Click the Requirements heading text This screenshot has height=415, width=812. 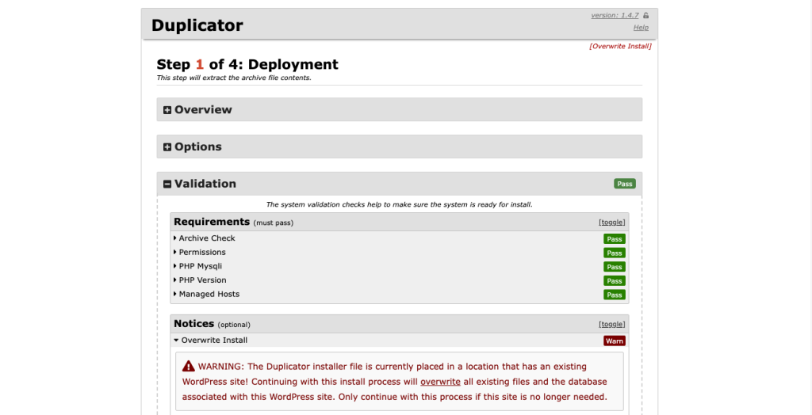212,222
